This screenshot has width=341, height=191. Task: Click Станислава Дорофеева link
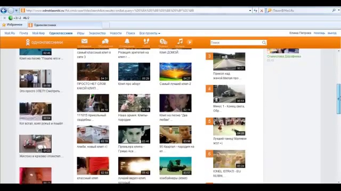(284, 56)
